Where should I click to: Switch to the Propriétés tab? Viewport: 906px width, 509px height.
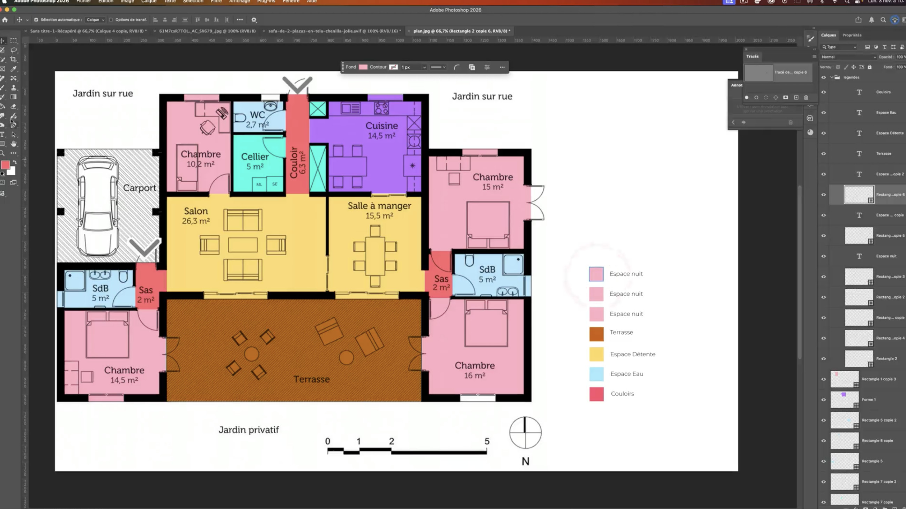point(852,35)
